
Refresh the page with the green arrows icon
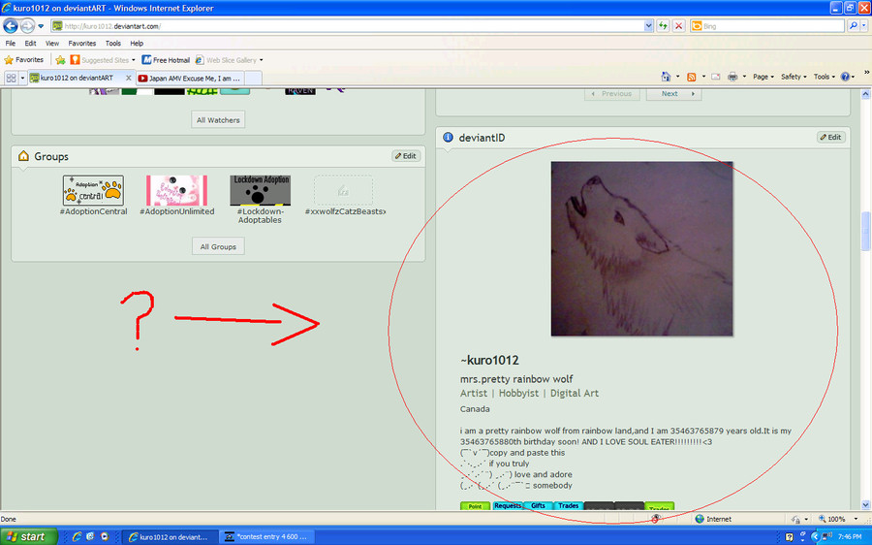coord(663,26)
